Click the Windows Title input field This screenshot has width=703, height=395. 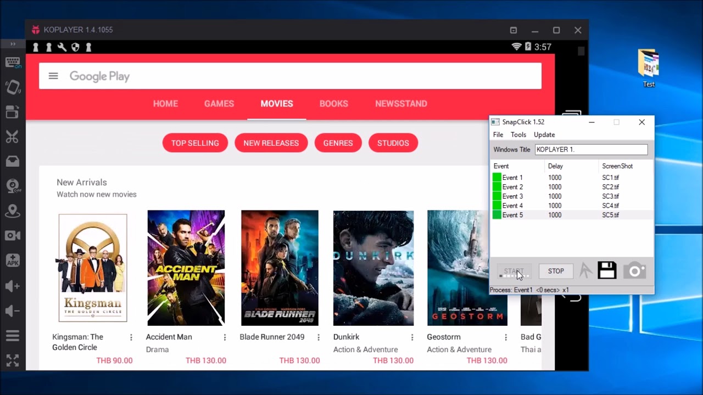click(x=592, y=149)
